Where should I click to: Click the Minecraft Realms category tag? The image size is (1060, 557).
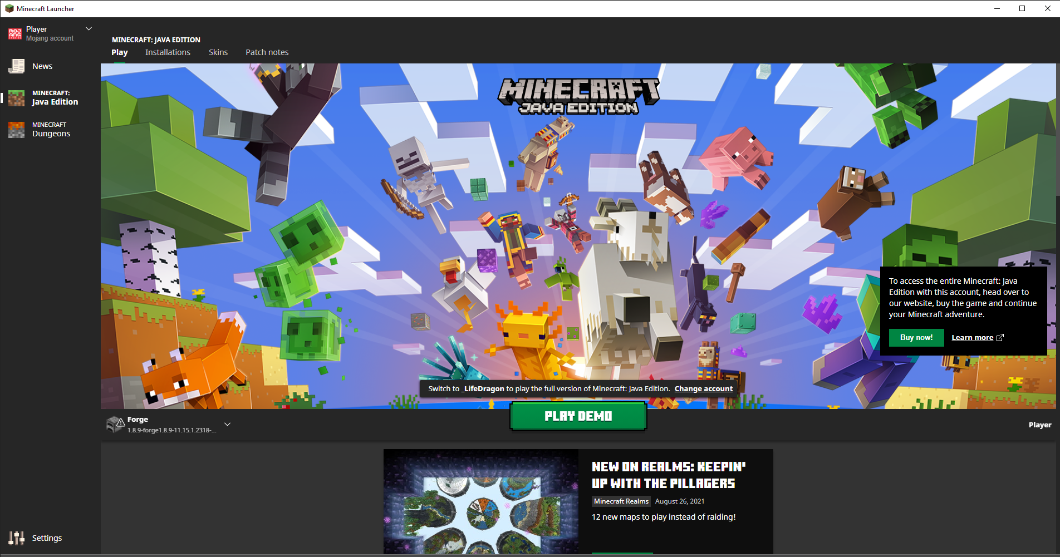tap(621, 501)
